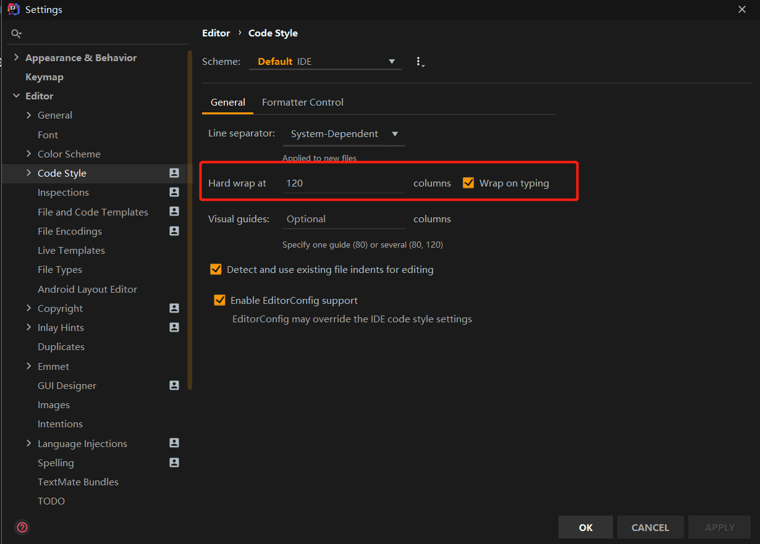Click the Visual guides input field
Image resolution: width=760 pixels, height=544 pixels.
pos(344,219)
